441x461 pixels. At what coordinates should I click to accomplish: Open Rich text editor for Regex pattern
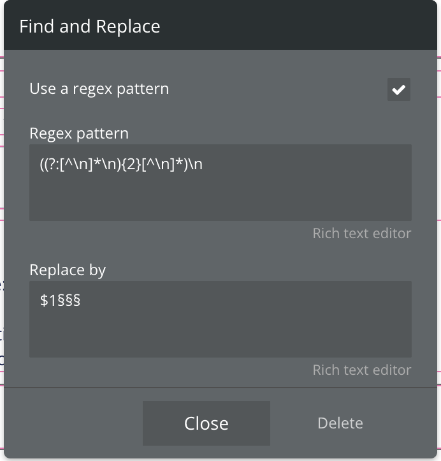[362, 233]
